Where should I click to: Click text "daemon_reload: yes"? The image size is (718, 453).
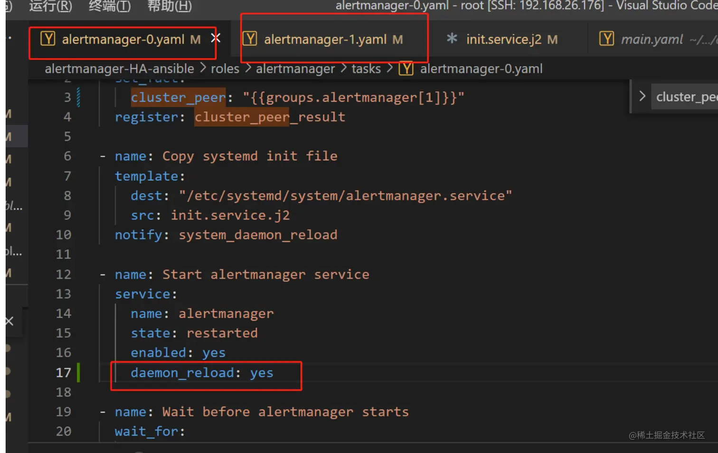click(x=202, y=373)
